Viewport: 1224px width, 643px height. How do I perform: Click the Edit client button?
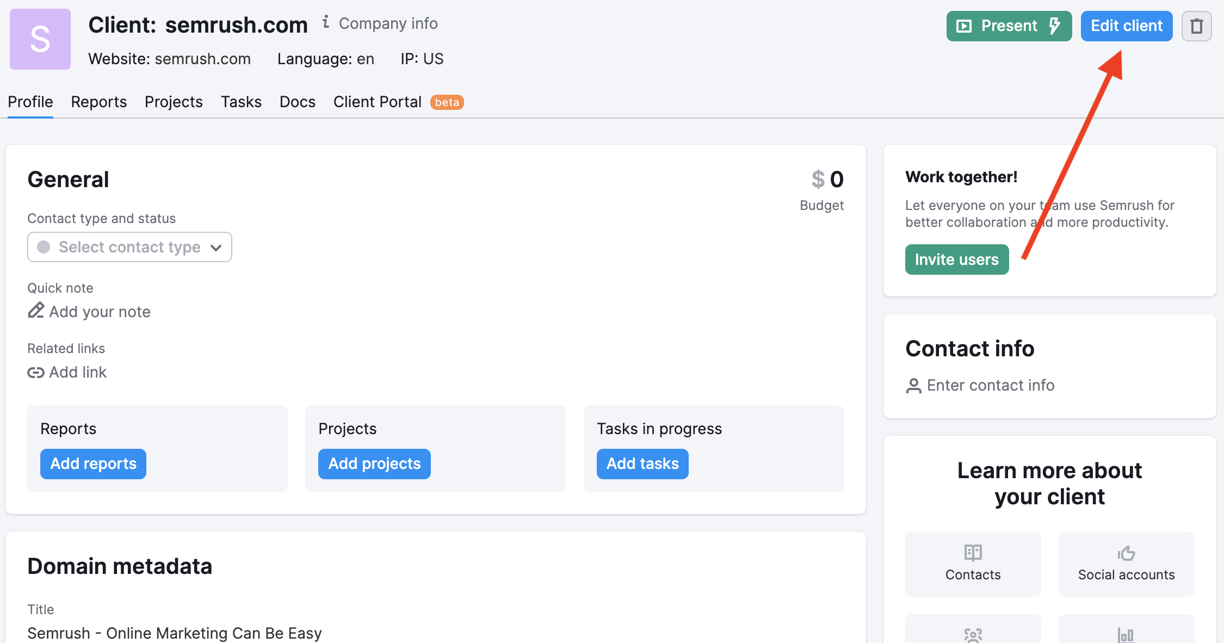1127,26
